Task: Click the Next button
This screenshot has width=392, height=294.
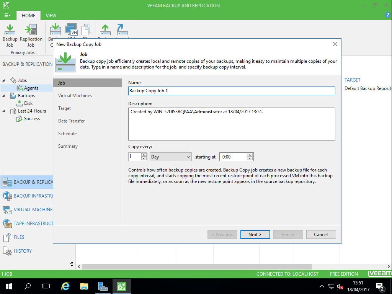Action: click(x=255, y=235)
